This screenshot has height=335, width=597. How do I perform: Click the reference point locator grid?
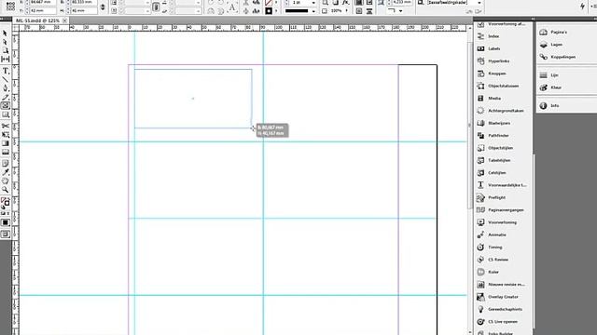coord(10,7)
